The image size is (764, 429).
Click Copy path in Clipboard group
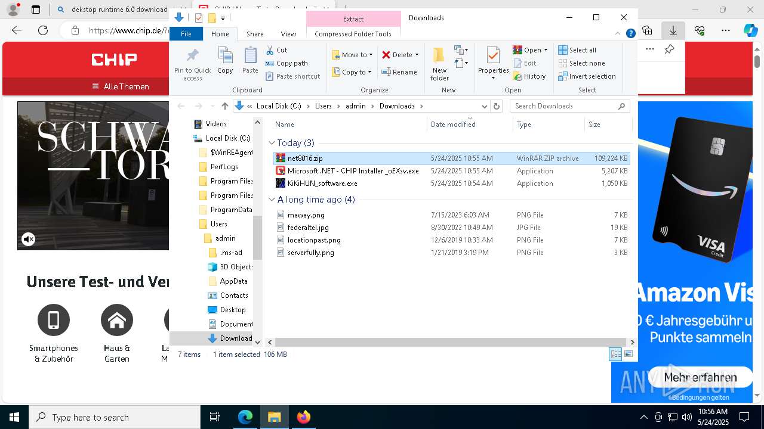click(x=286, y=63)
